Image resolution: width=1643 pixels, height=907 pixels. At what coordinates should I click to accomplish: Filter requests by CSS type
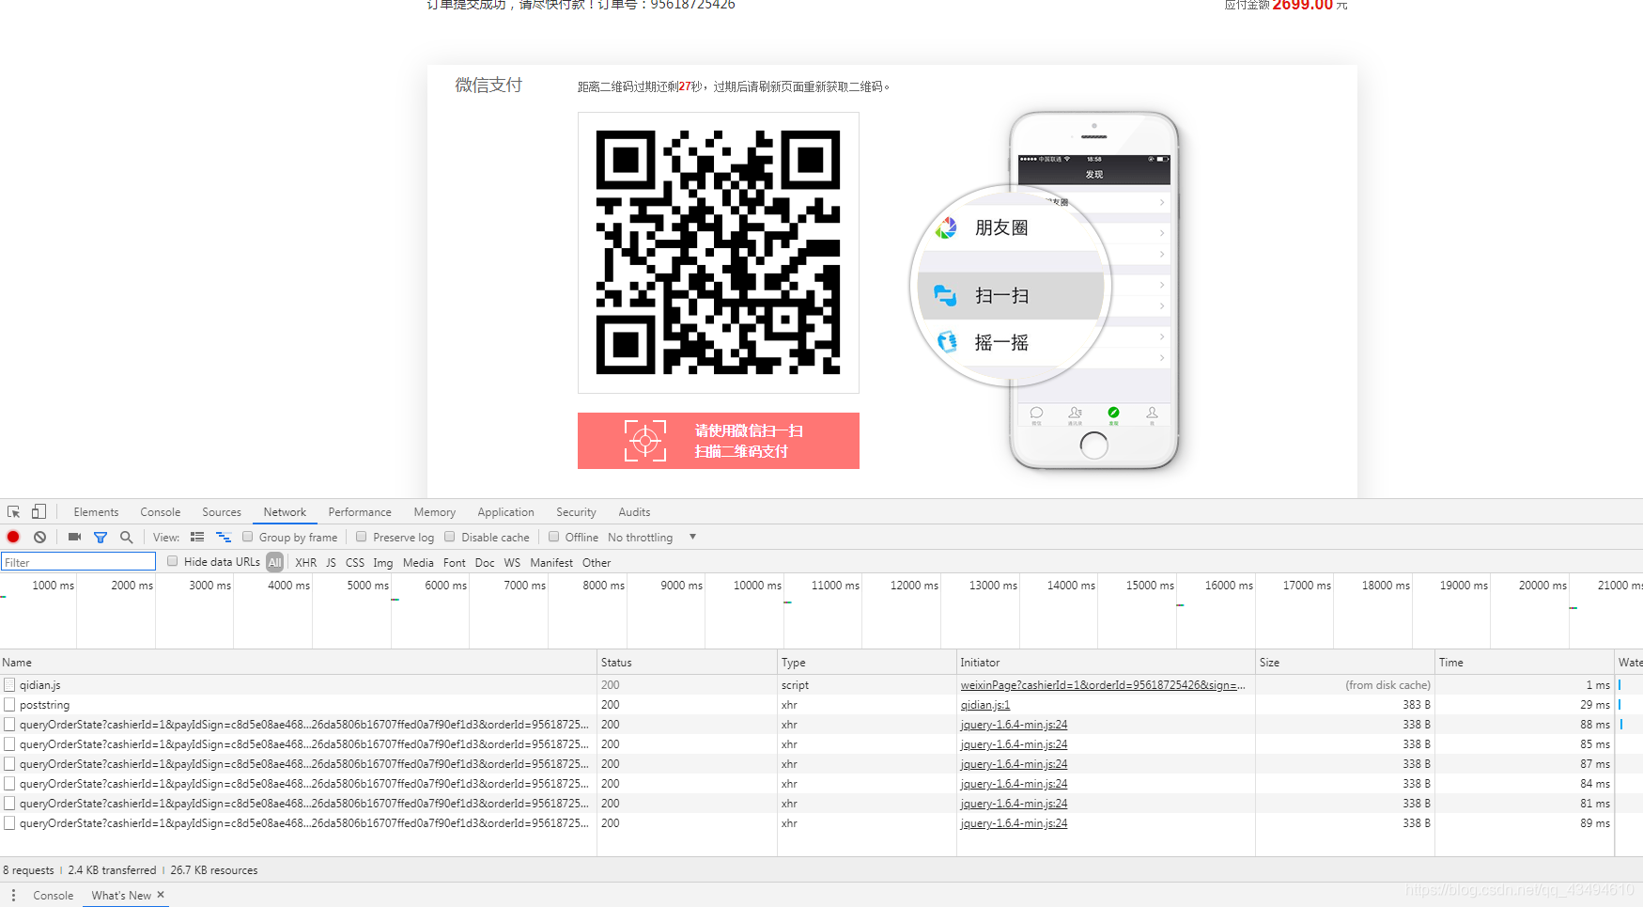click(355, 563)
